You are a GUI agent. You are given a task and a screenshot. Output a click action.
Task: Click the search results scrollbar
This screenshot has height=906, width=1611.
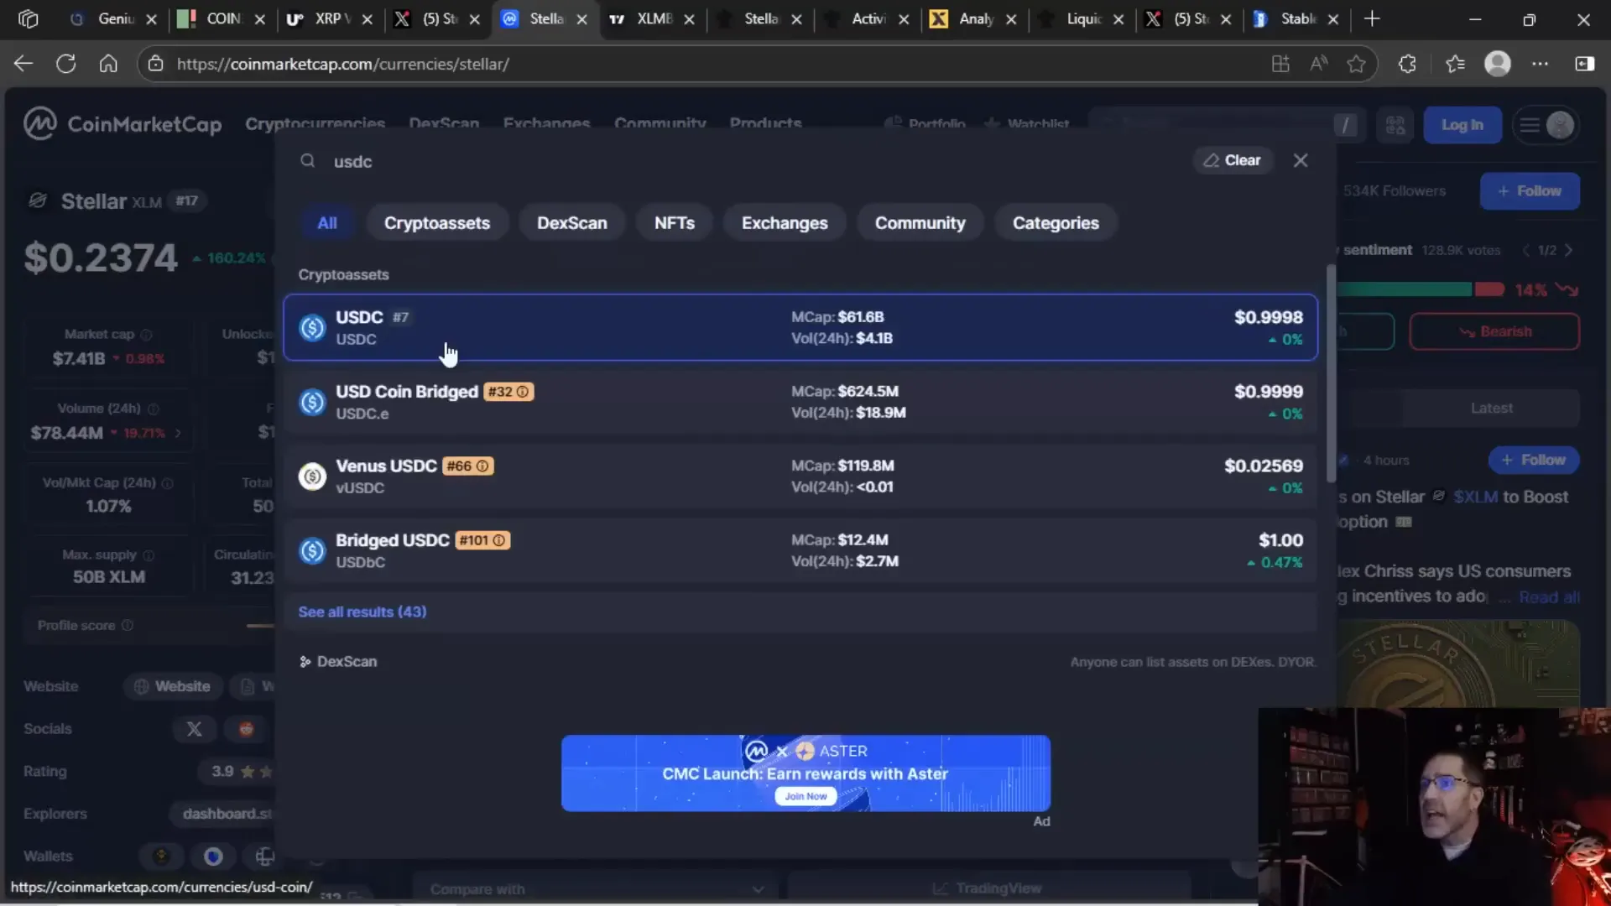click(1331, 373)
